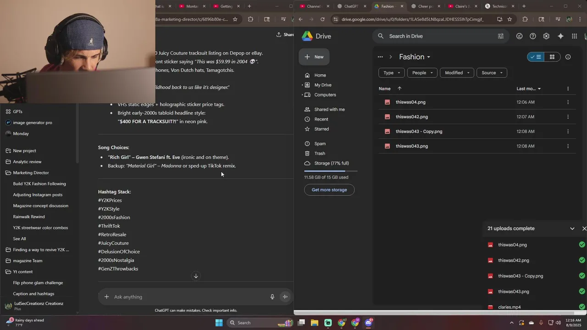
Task: Expand My Drive tree arrow
Action: tap(302, 85)
